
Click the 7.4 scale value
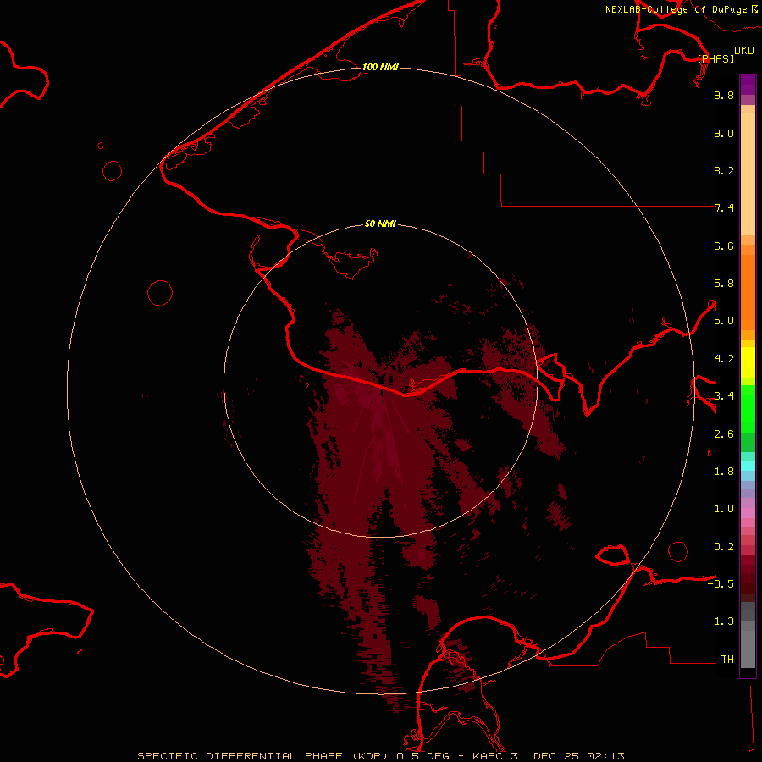[x=724, y=208]
